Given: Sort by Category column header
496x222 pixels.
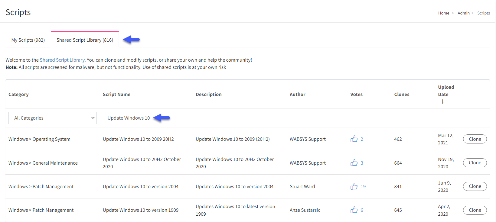Looking at the screenshot, I should [18, 94].
